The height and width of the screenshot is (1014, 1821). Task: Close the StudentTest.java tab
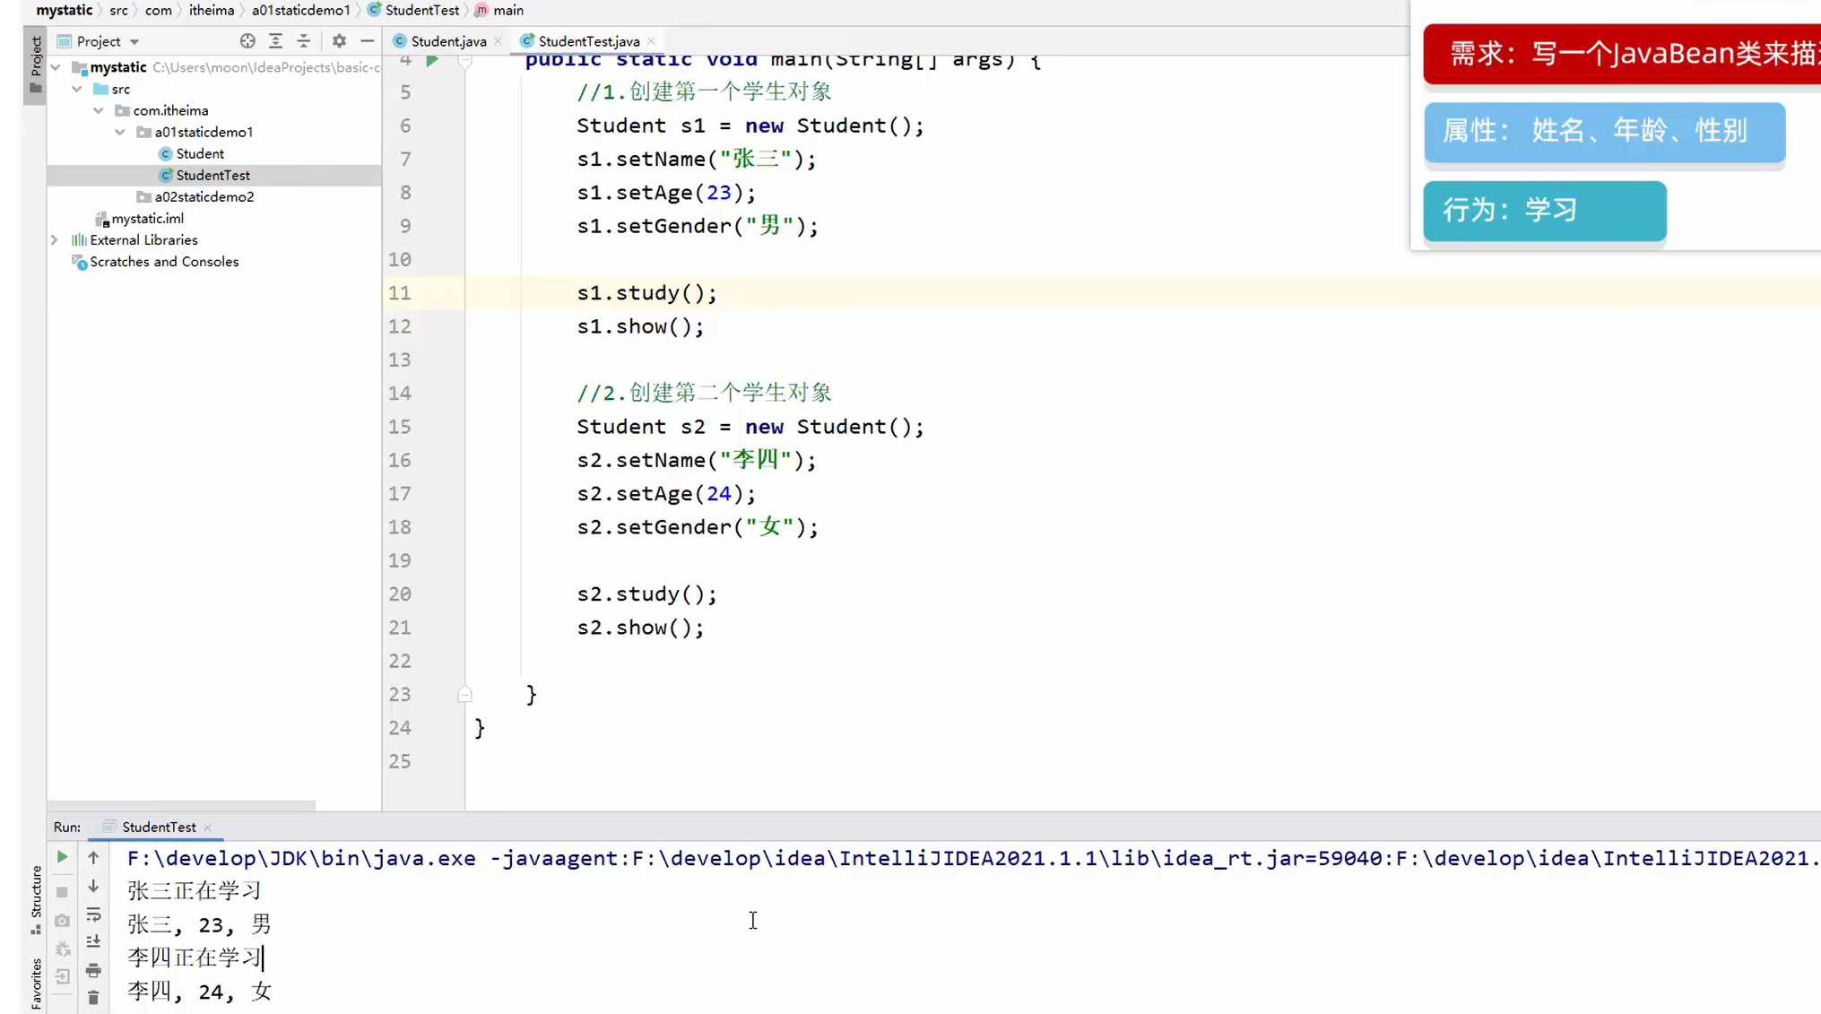click(652, 41)
